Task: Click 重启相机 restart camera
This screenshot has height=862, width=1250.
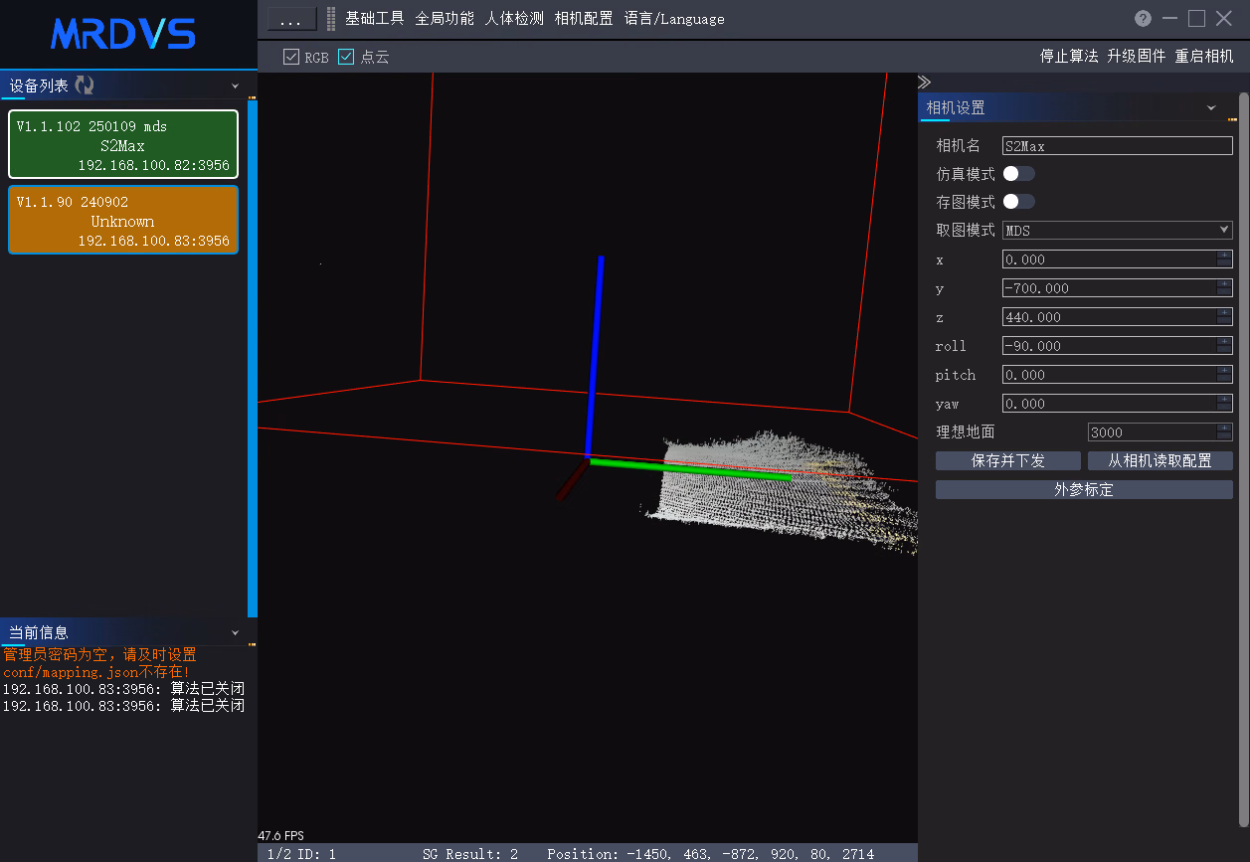Action: pos(1204,56)
